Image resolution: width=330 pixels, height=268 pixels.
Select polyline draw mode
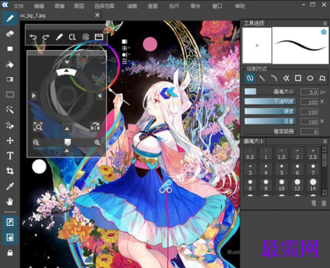[286, 79]
